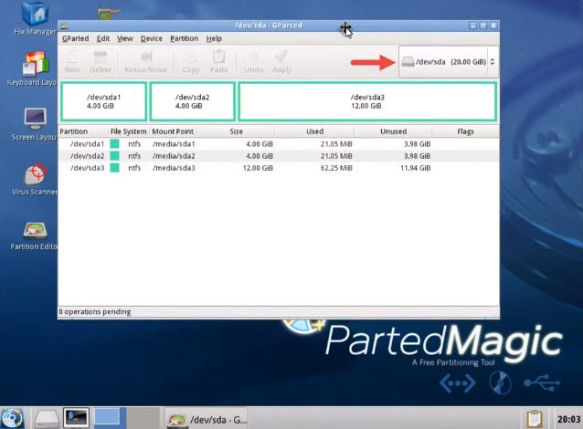Click the ntfs color swatch for /dev/sda2

tap(115, 156)
